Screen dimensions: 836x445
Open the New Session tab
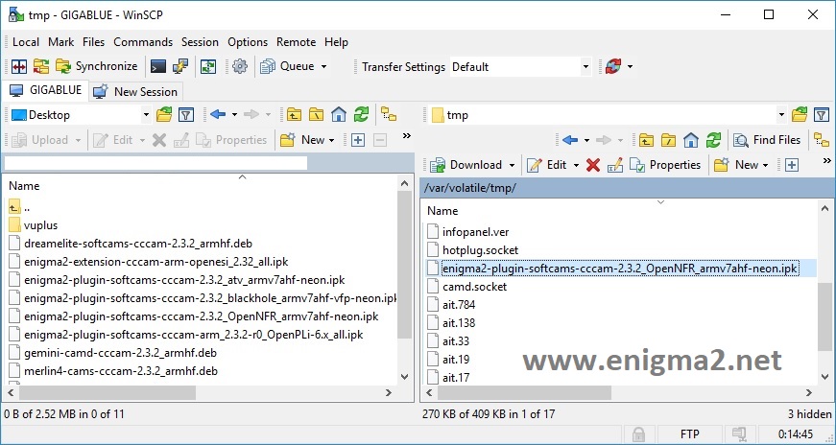[x=135, y=92]
